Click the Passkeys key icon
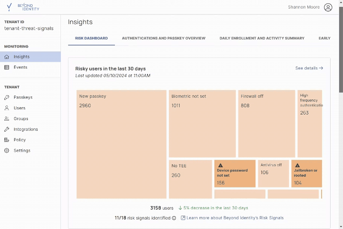Screen dimensions: 343x229 pyautogui.click(x=7, y=97)
